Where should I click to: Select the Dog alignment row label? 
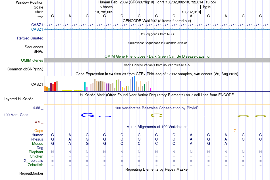[40, 148]
